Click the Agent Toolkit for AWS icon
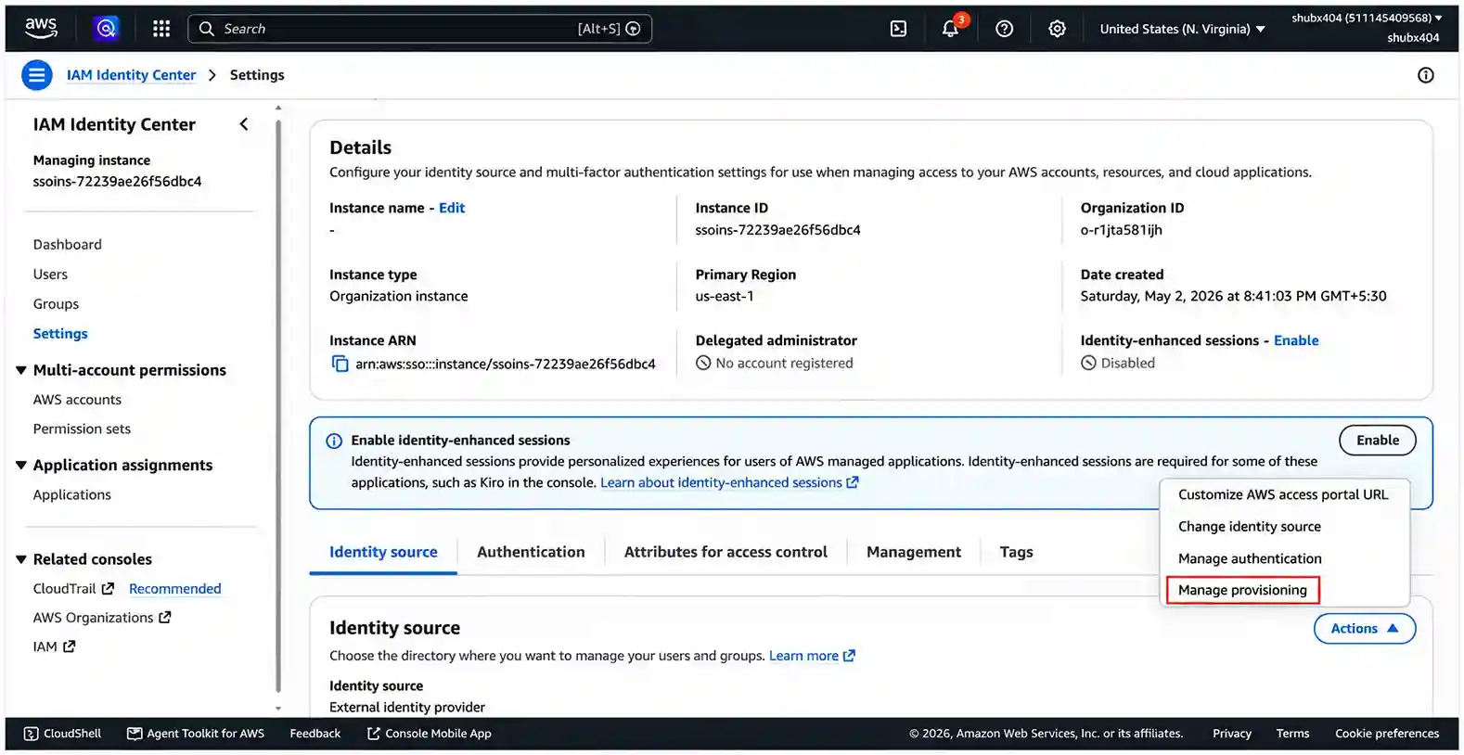 point(135,734)
